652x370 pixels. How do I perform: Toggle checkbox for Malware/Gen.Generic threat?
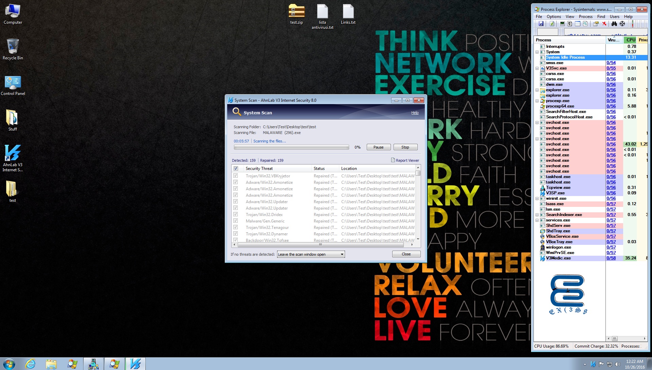click(235, 221)
